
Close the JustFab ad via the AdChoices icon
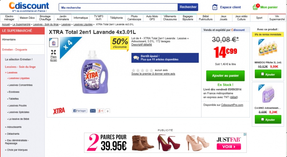tap(245, 134)
